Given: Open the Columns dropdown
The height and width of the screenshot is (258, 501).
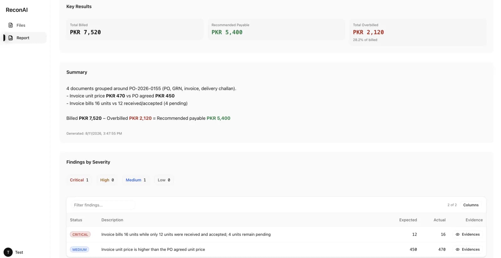Looking at the screenshot, I should [471, 205].
